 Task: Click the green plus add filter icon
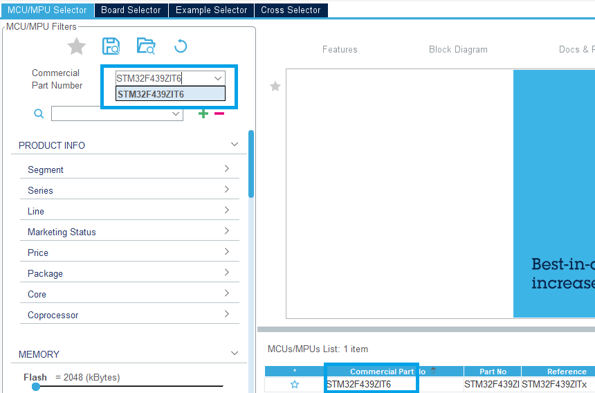[203, 113]
